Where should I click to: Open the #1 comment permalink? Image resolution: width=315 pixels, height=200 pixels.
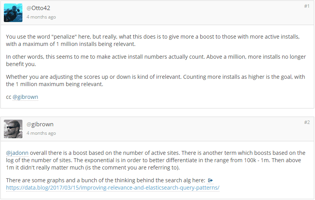(x=307, y=6)
